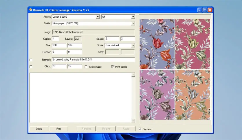Click the first Space field

(112, 39)
